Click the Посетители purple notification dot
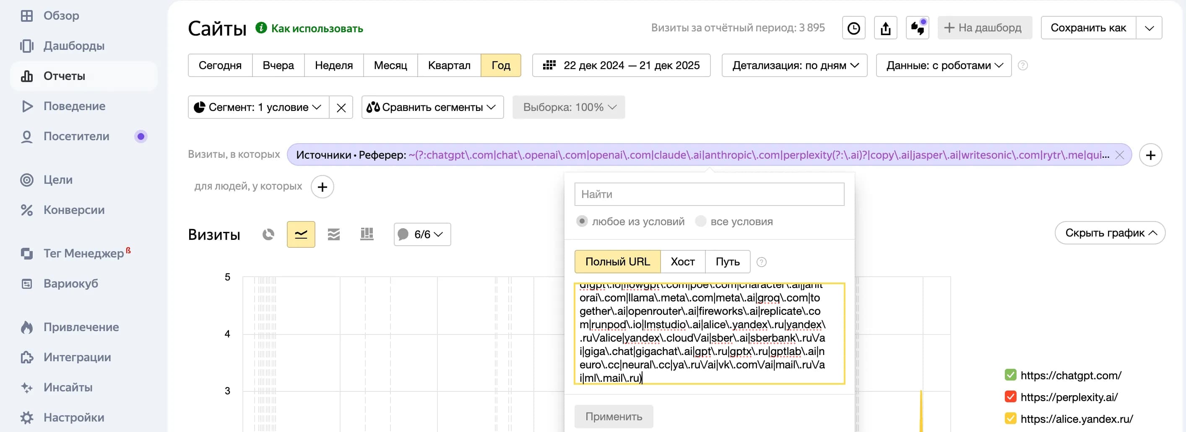 141,136
